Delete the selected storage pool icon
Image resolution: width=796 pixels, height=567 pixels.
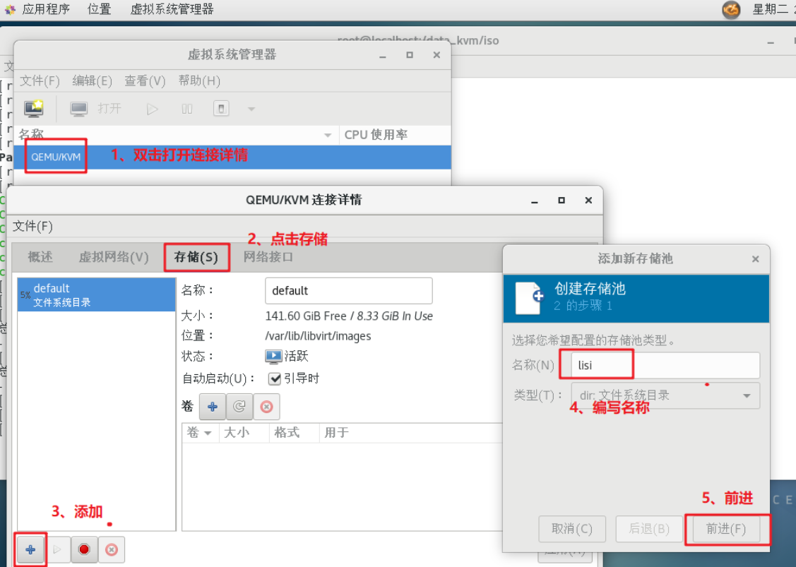coord(111,549)
